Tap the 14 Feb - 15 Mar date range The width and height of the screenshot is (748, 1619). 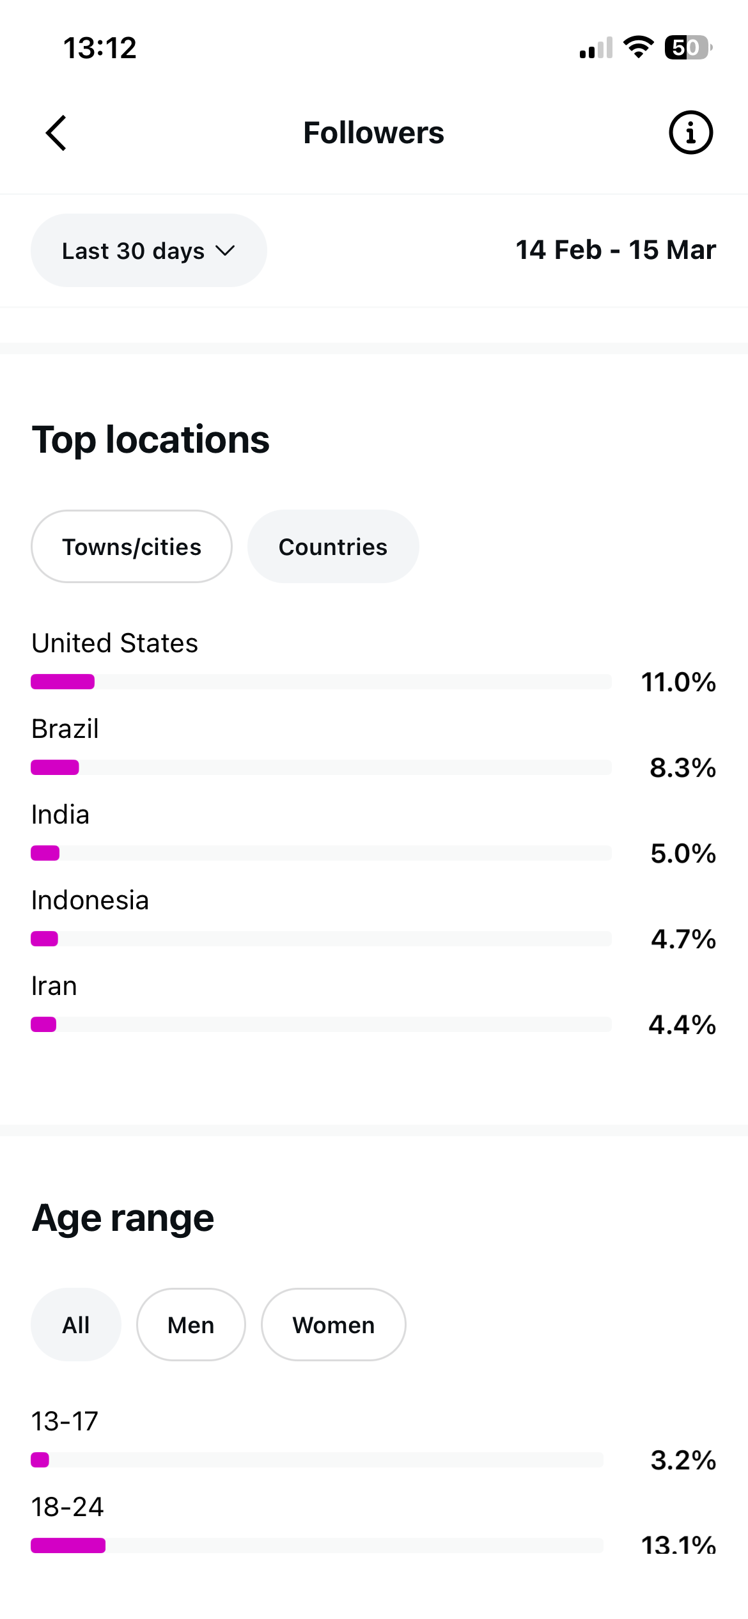[615, 250]
